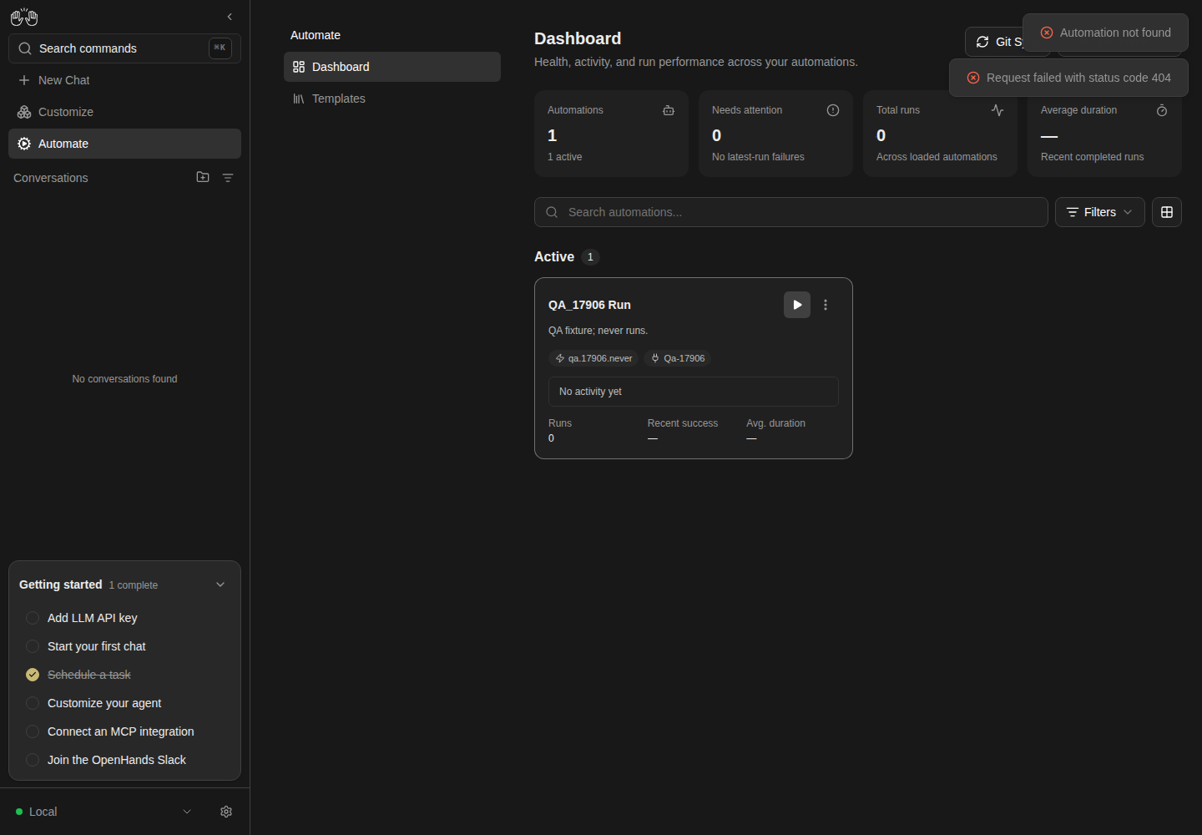Click the Total runs activity icon

pyautogui.click(x=997, y=110)
